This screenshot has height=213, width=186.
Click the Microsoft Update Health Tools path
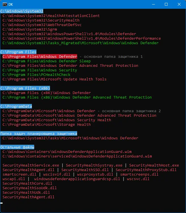click(x=55, y=79)
